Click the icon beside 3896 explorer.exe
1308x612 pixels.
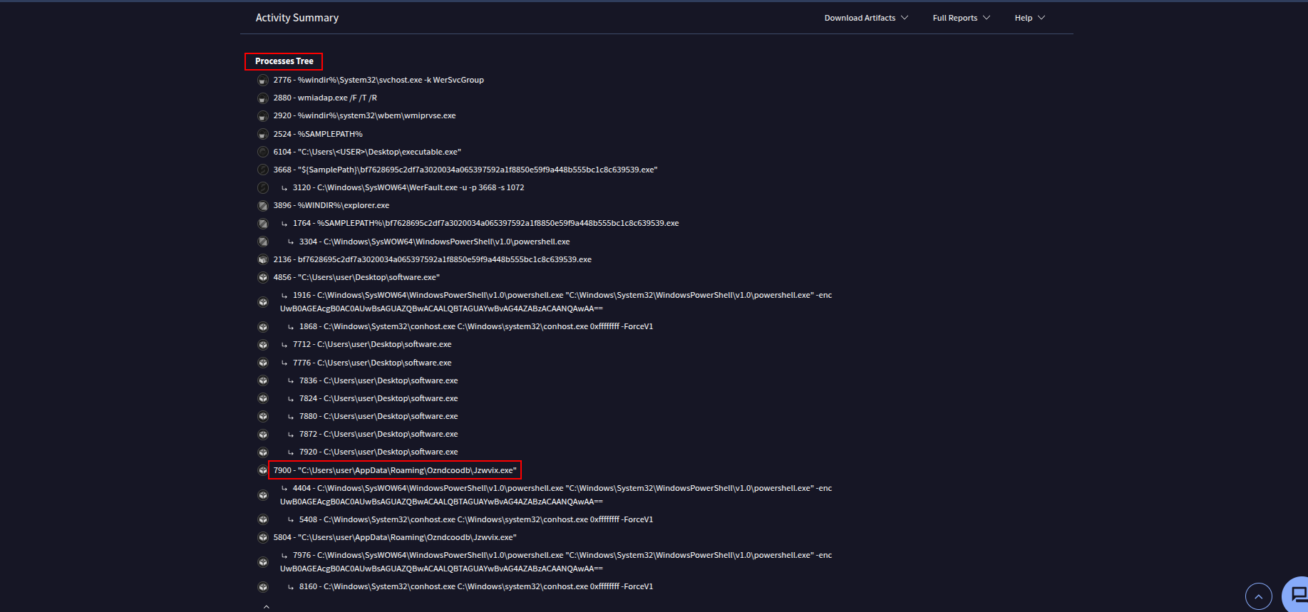click(263, 206)
